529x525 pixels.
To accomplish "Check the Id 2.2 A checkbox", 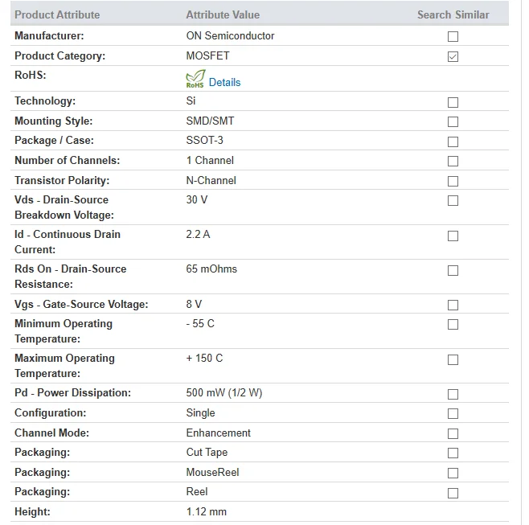I will [x=453, y=236].
